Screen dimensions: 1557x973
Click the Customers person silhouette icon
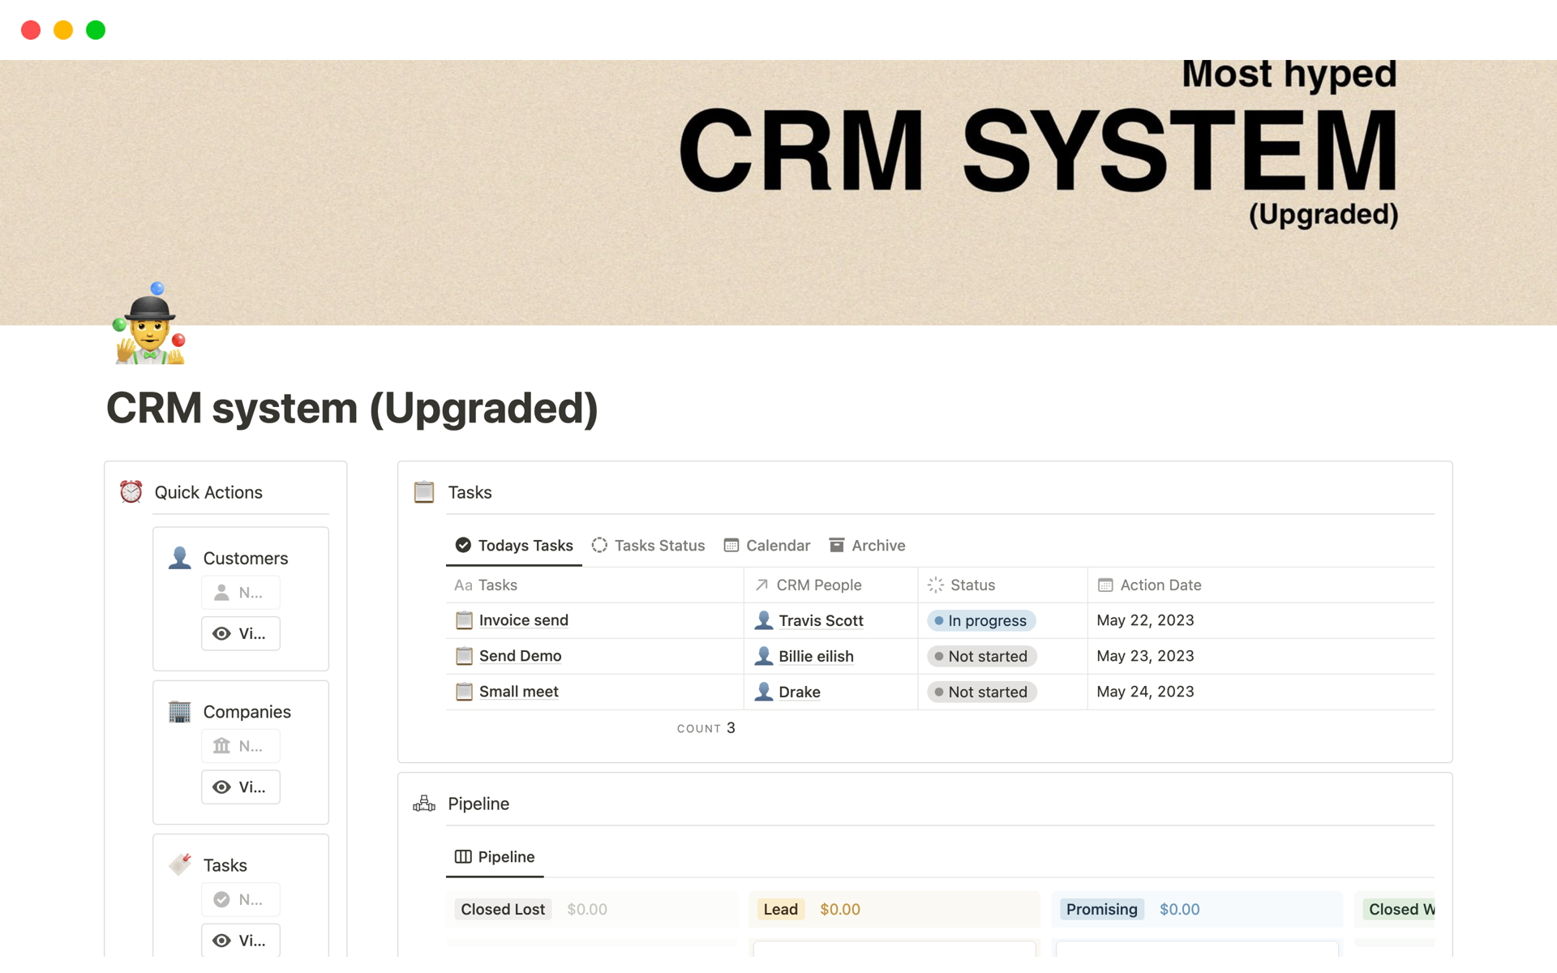click(x=180, y=558)
